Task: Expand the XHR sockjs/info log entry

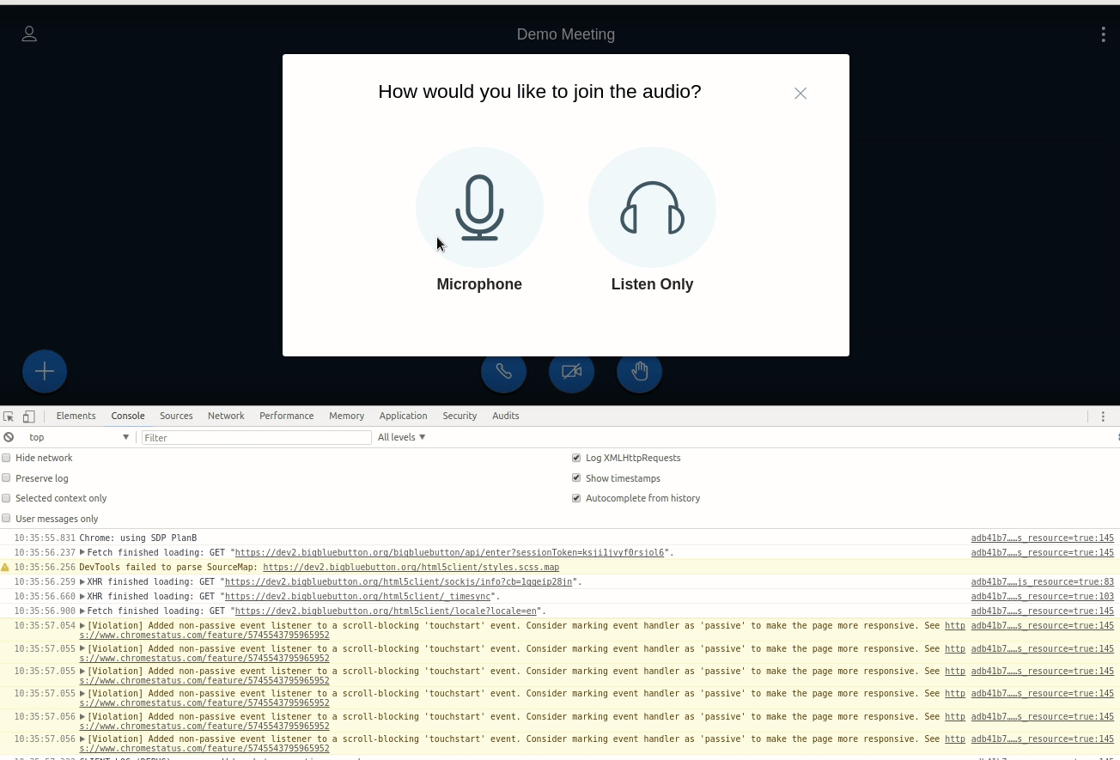Action: 82,582
